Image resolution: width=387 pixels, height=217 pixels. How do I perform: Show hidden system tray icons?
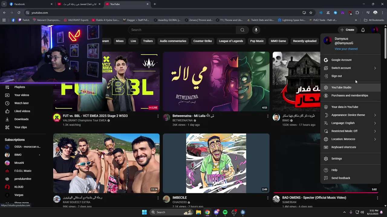(x=345, y=212)
